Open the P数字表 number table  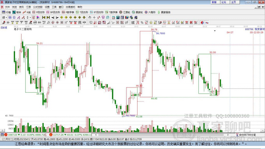[68, 12]
